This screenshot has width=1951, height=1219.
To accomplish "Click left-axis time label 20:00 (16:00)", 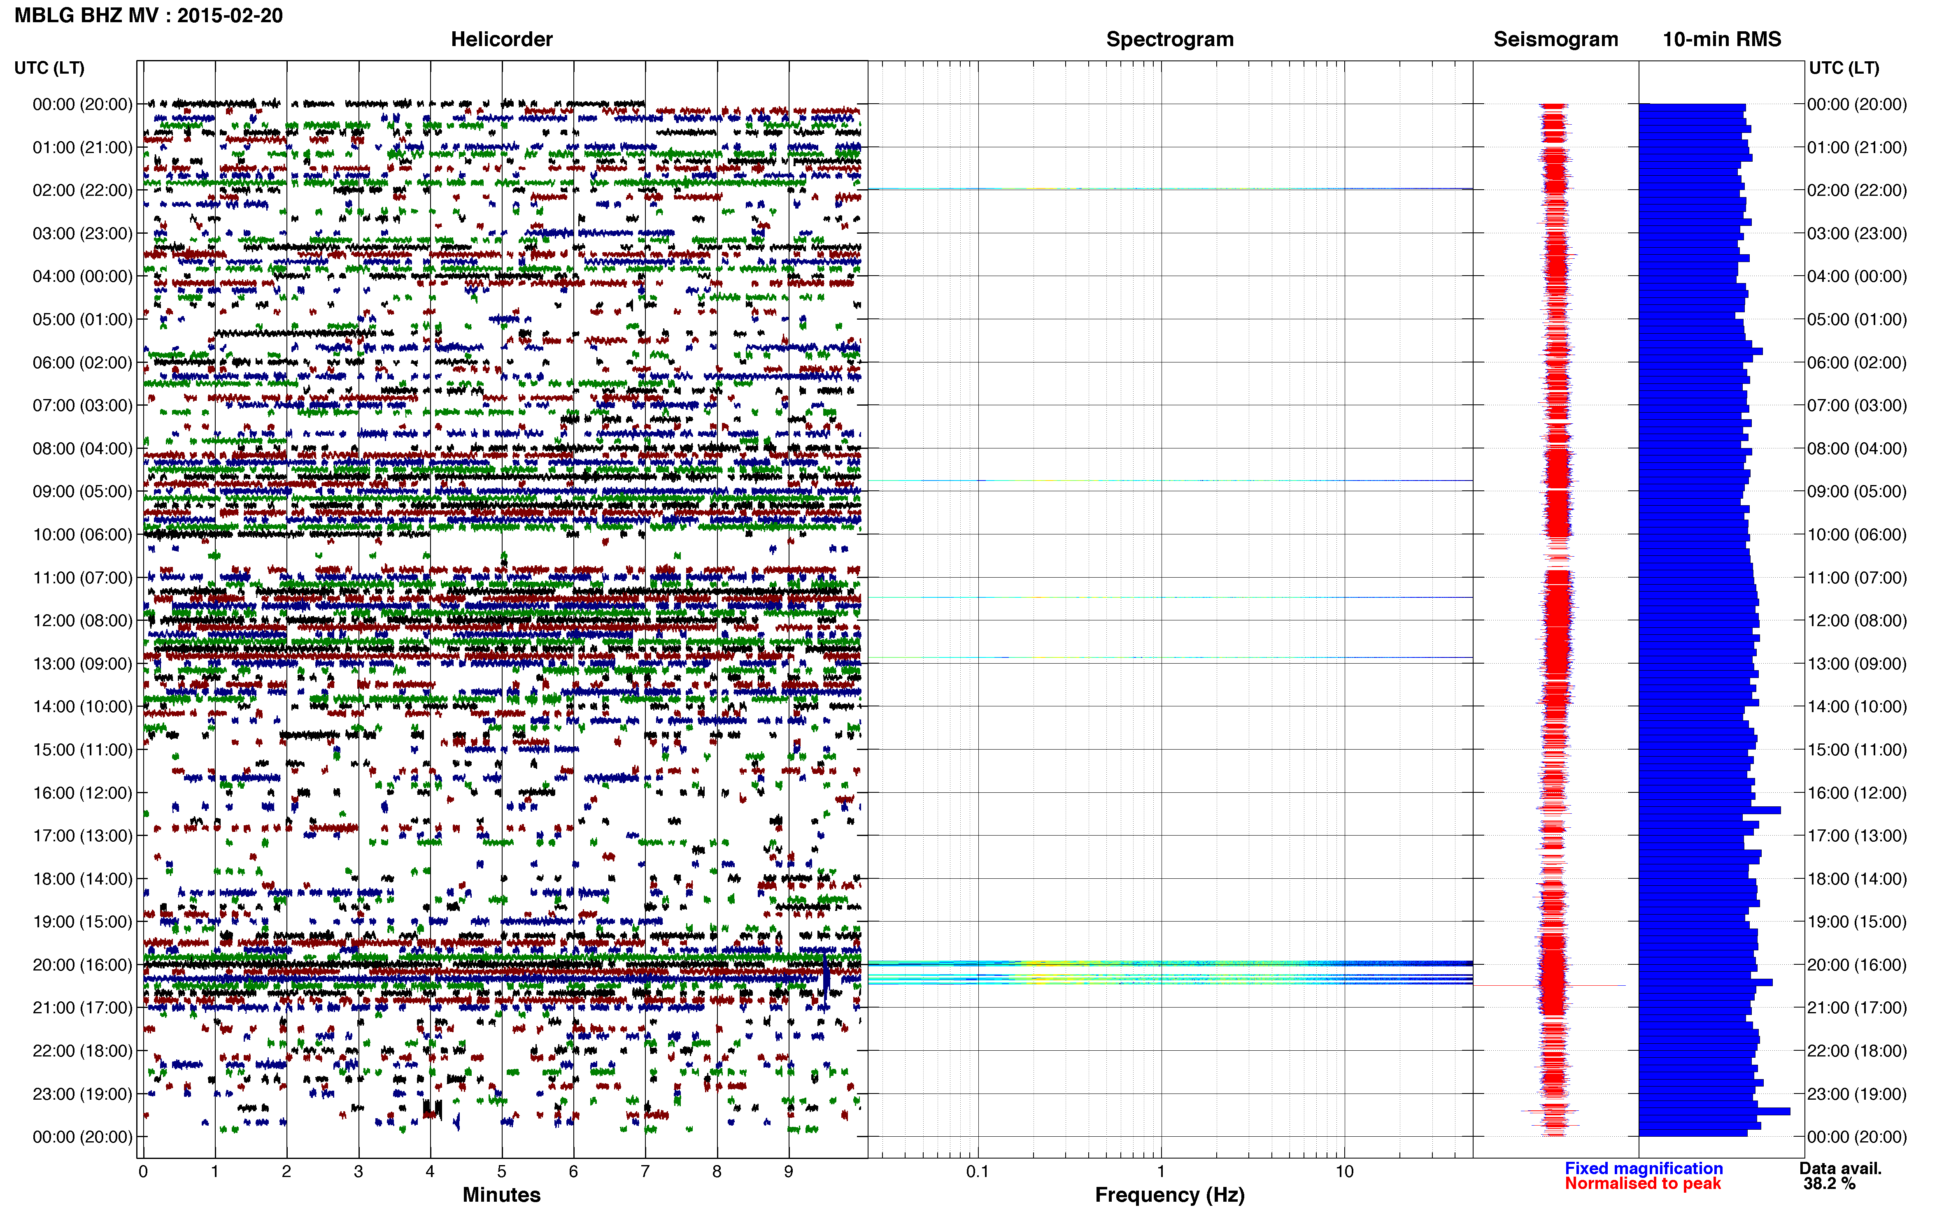I will [82, 965].
